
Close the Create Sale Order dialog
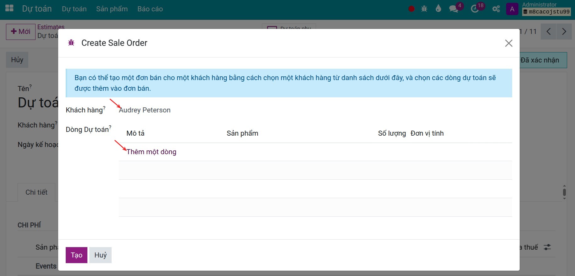click(509, 43)
